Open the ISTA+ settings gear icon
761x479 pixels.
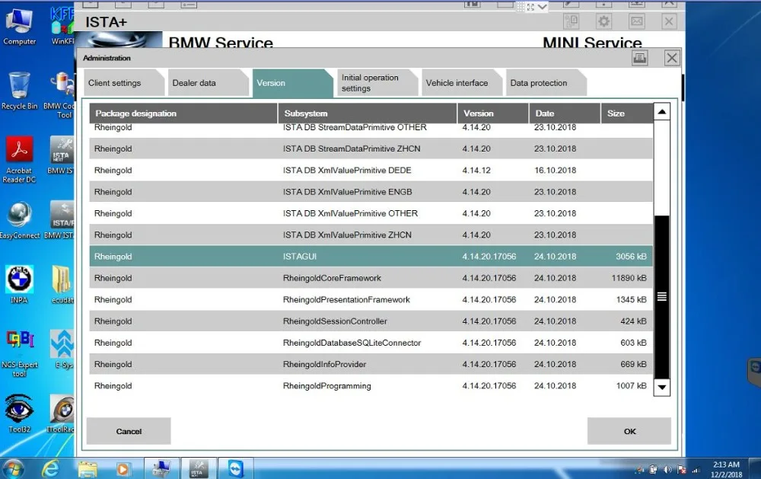coord(603,21)
